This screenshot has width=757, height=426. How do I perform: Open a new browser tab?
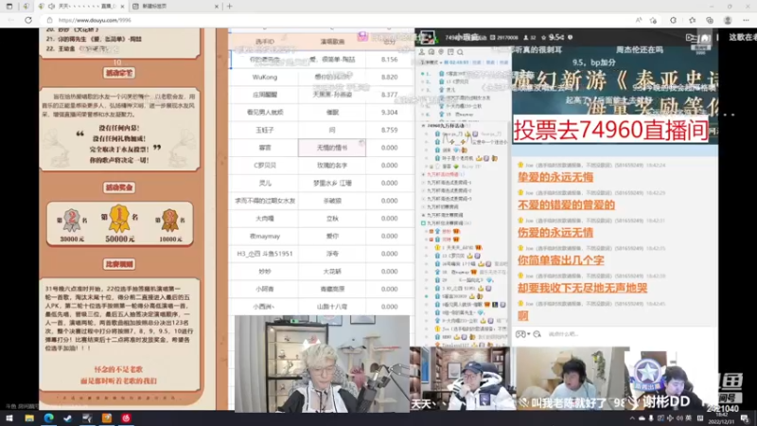click(230, 7)
